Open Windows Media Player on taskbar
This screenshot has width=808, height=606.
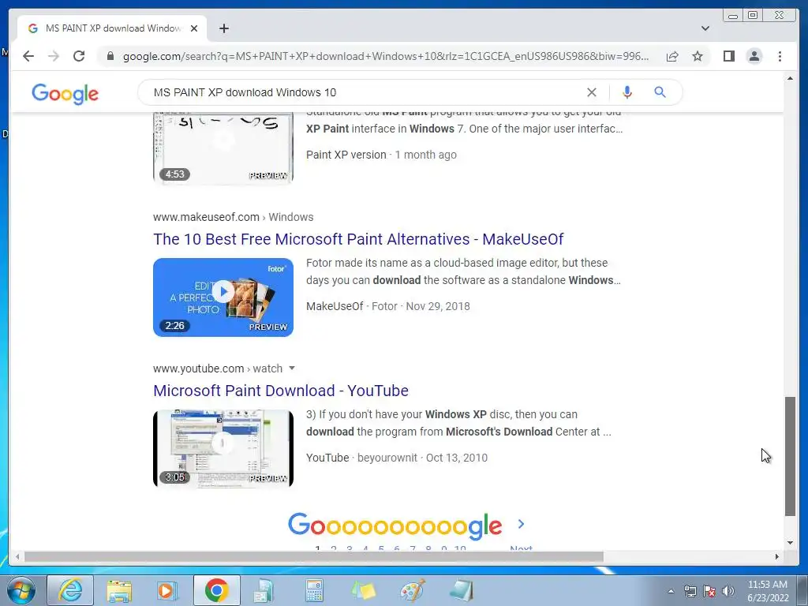point(166,590)
